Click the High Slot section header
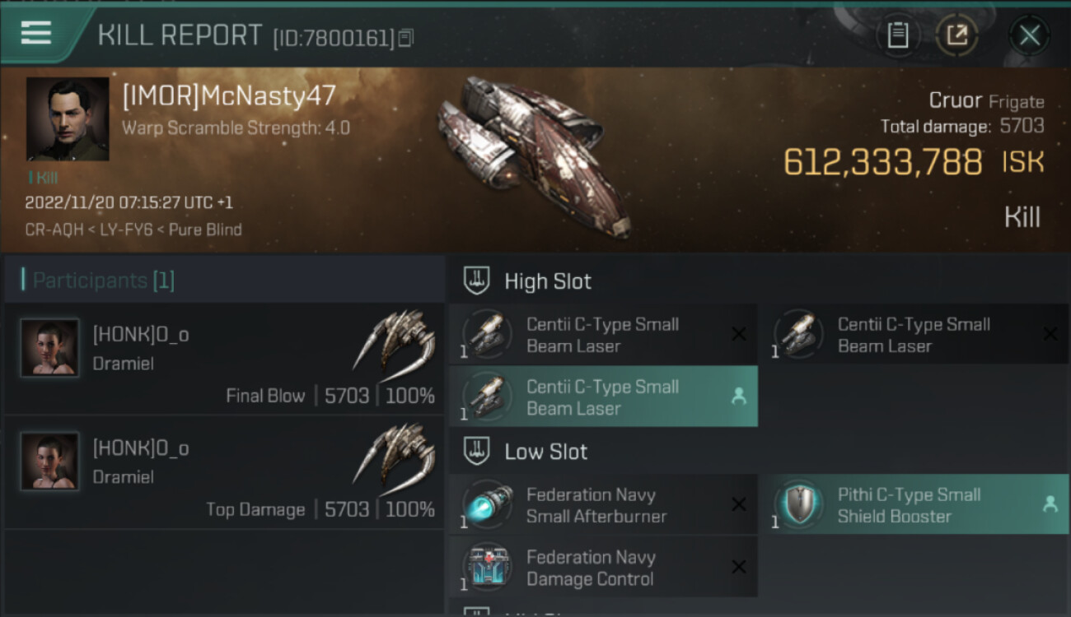 coord(547,281)
